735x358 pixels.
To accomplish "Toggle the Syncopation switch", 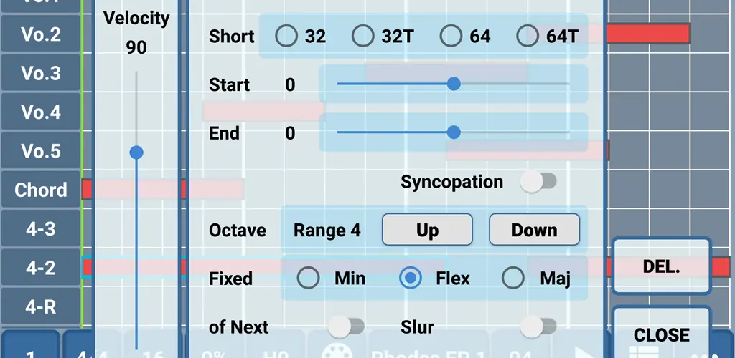I will pyautogui.click(x=538, y=181).
